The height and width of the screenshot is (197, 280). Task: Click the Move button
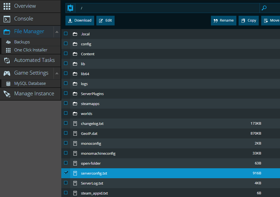point(271,20)
